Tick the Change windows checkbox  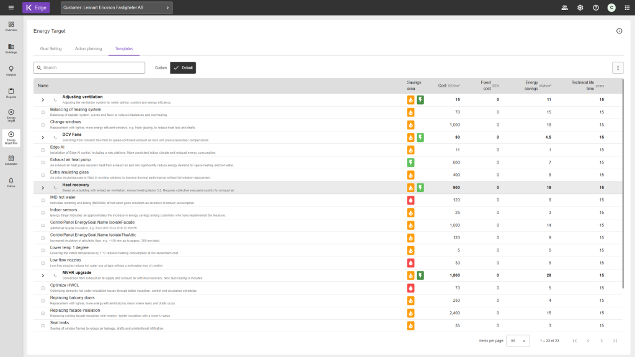click(43, 125)
